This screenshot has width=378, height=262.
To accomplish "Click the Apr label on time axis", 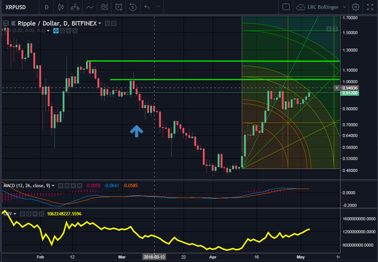I will tap(213, 257).
